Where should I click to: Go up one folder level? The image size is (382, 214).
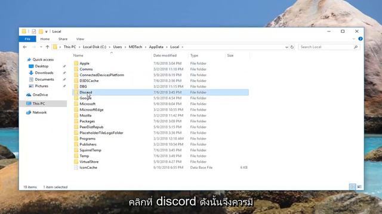(48, 47)
